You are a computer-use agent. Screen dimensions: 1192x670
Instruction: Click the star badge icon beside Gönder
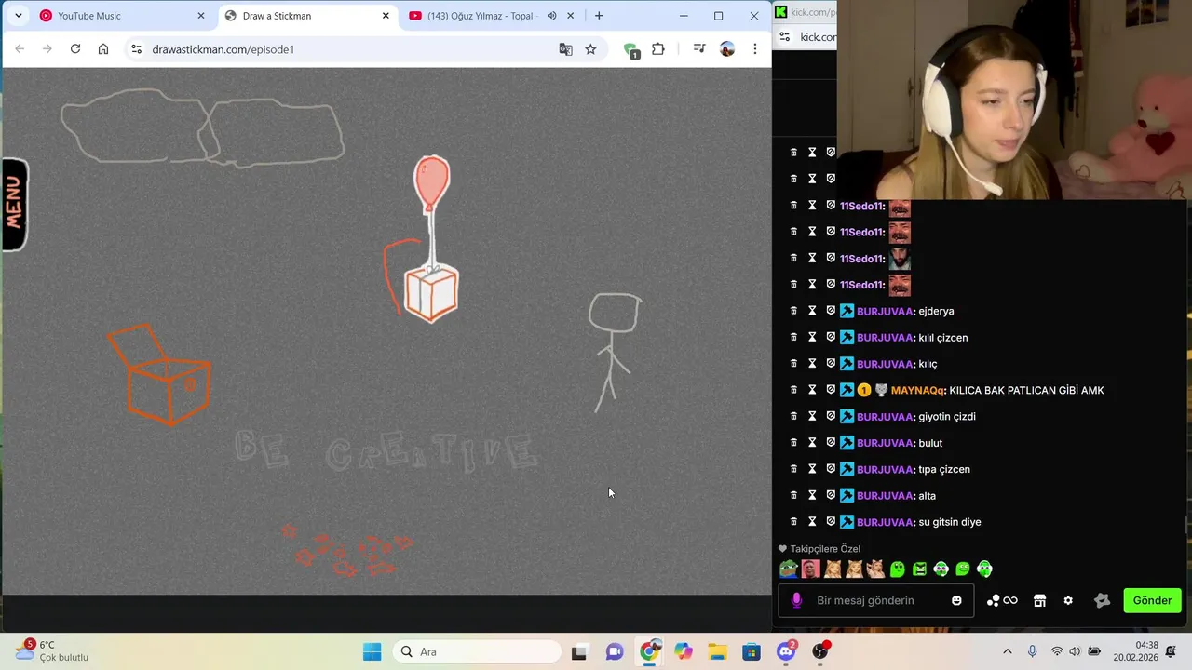pyautogui.click(x=1103, y=600)
